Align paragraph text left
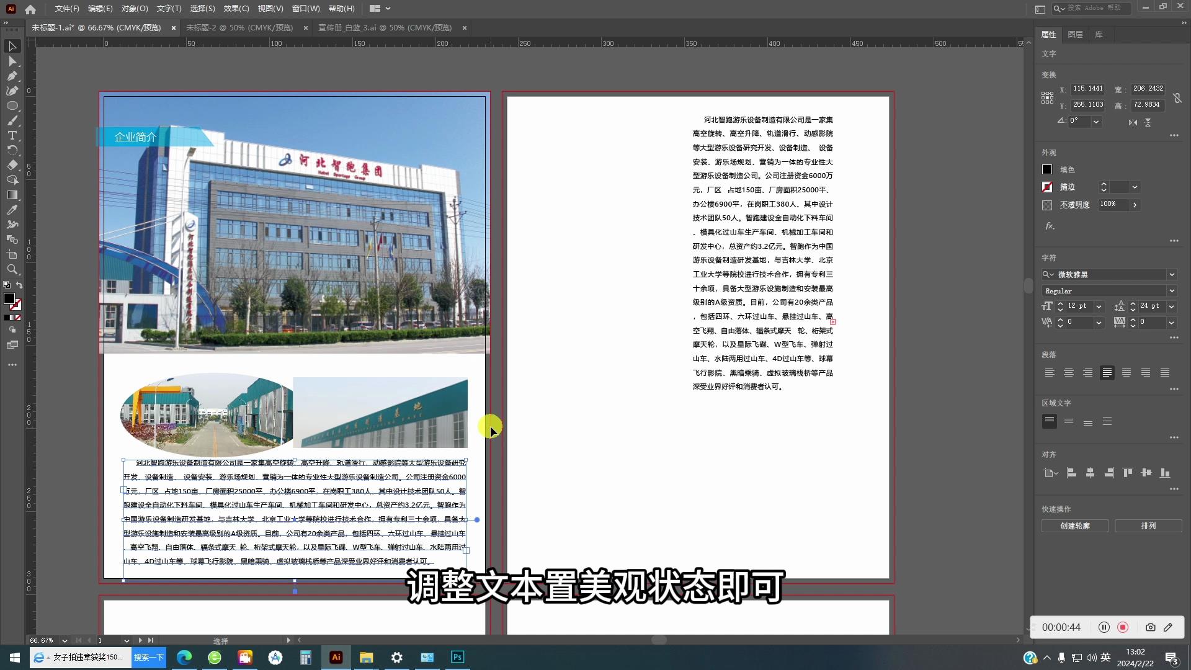Image resolution: width=1191 pixels, height=670 pixels. coord(1050,373)
